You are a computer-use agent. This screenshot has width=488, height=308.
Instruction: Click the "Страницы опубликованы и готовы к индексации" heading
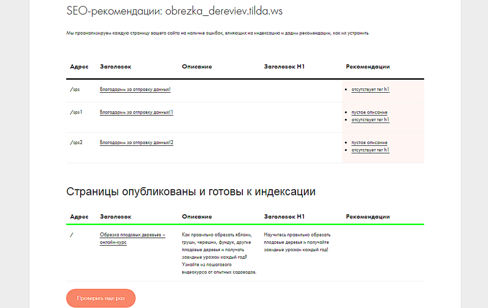tap(191, 192)
